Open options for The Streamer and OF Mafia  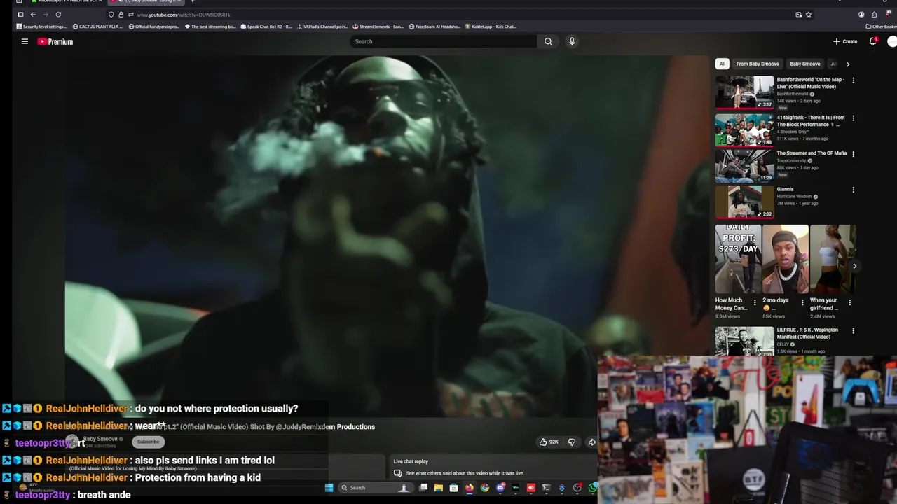tap(853, 154)
